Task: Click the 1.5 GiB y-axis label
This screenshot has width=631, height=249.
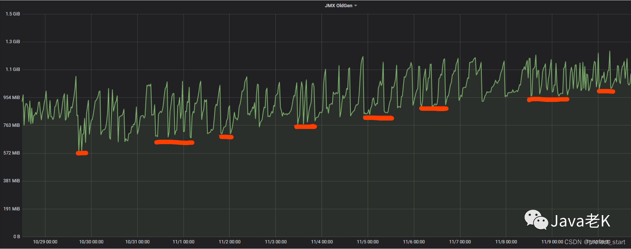Action: (13, 14)
